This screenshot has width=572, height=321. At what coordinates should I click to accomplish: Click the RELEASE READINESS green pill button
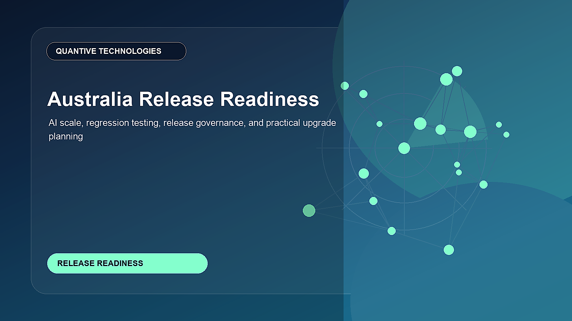[x=127, y=264]
